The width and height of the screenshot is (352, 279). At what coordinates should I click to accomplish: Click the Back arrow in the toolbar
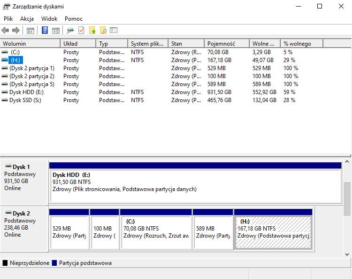click(x=6, y=31)
